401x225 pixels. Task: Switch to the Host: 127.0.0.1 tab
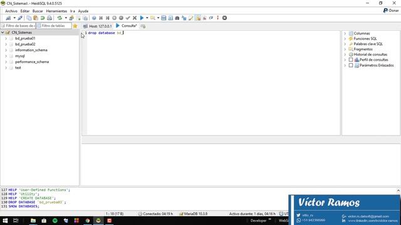click(x=98, y=26)
